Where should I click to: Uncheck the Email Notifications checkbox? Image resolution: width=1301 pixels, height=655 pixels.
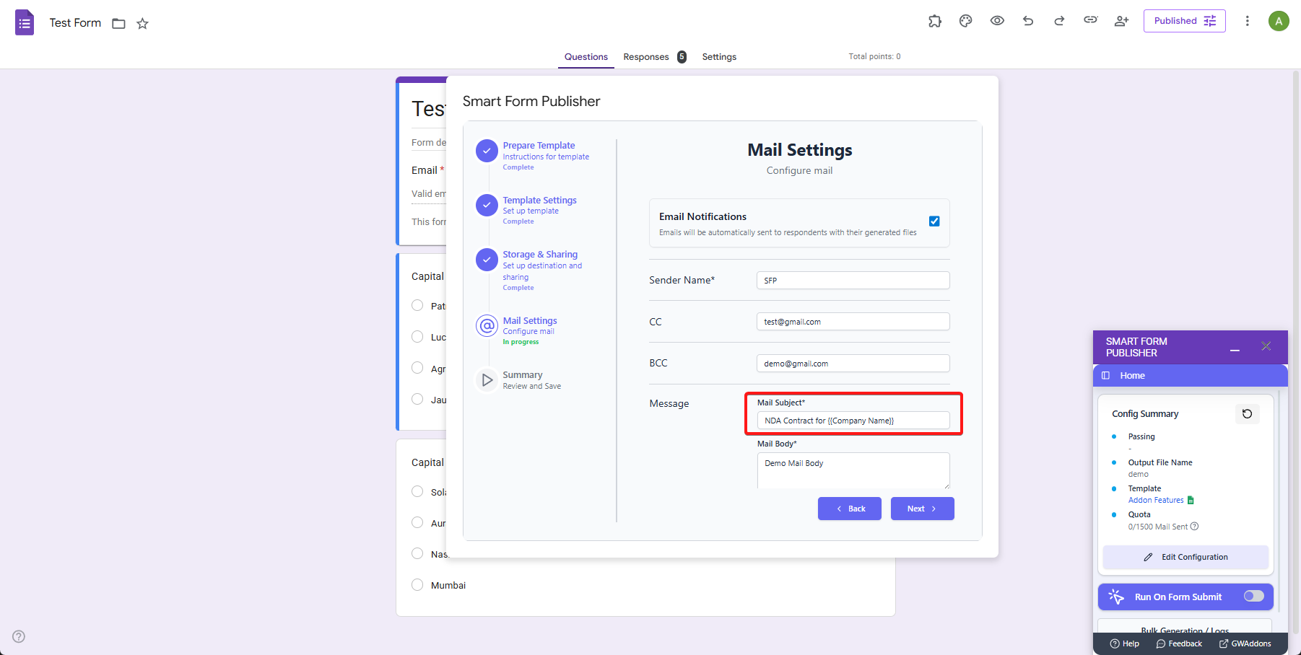pos(934,221)
